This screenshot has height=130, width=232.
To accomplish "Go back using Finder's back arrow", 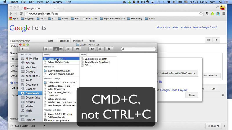I will (x=22, y=49).
